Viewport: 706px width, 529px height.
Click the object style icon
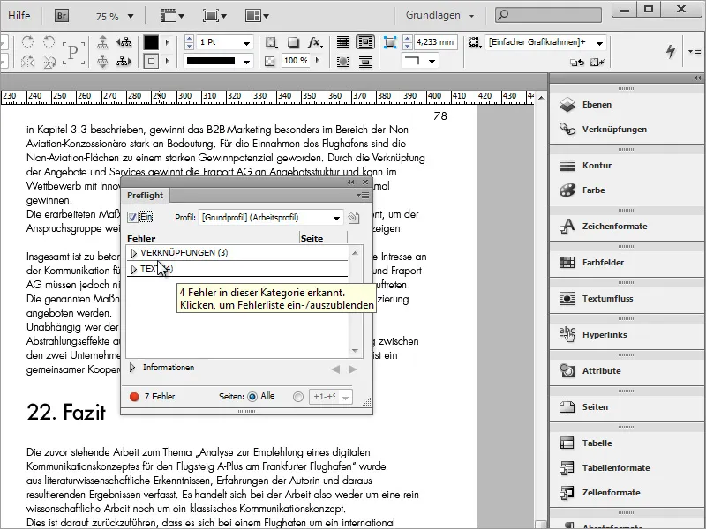[474, 42]
